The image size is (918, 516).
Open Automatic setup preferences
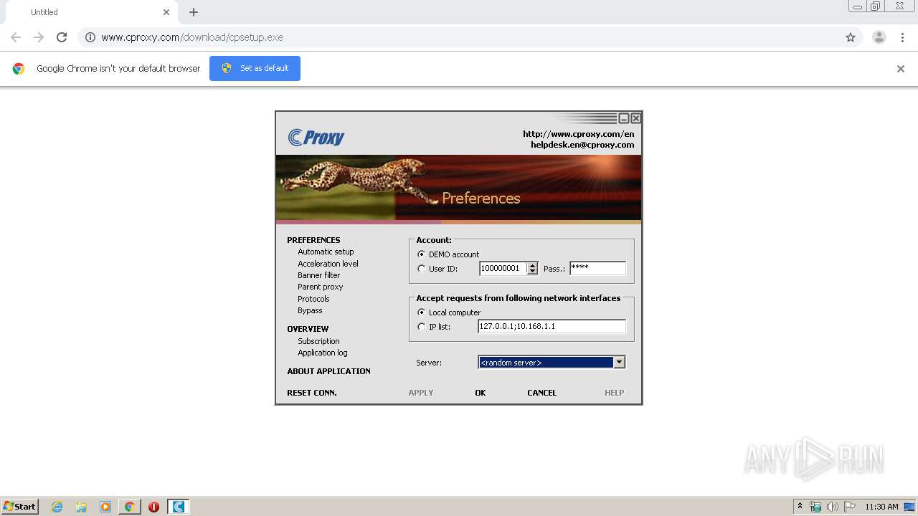pos(326,252)
